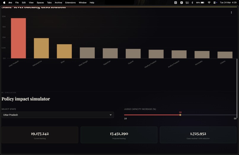Click the 17,451,290 projected backlog card
Screen dimensions: 239x155
tap(119, 135)
